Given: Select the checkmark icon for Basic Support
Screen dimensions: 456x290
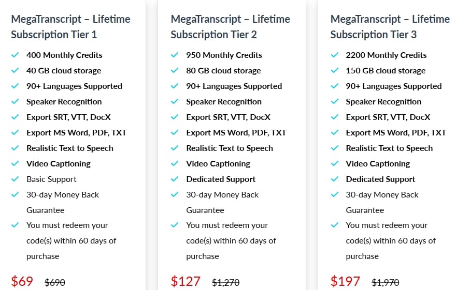Looking at the screenshot, I should point(15,179).
